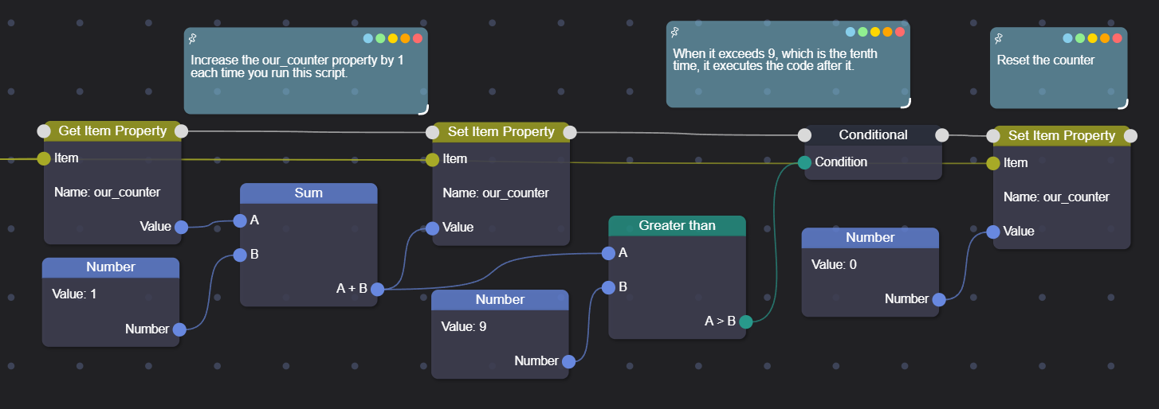The image size is (1159, 409).
Task: Click the Value input port on rightmost Set Item Property
Action: coord(992,232)
